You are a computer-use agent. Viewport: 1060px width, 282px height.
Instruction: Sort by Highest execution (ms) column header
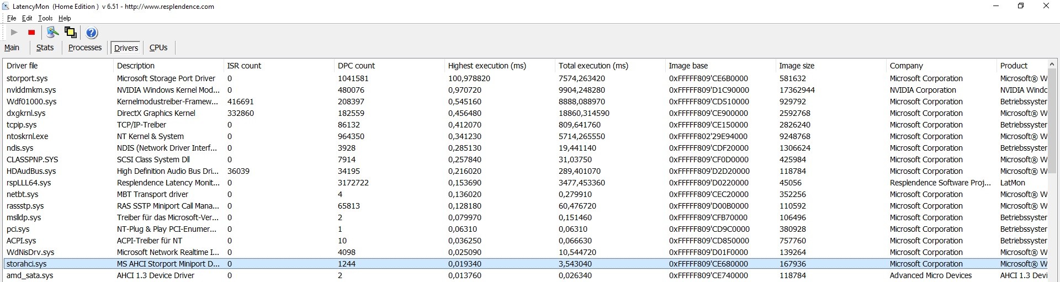[487, 66]
